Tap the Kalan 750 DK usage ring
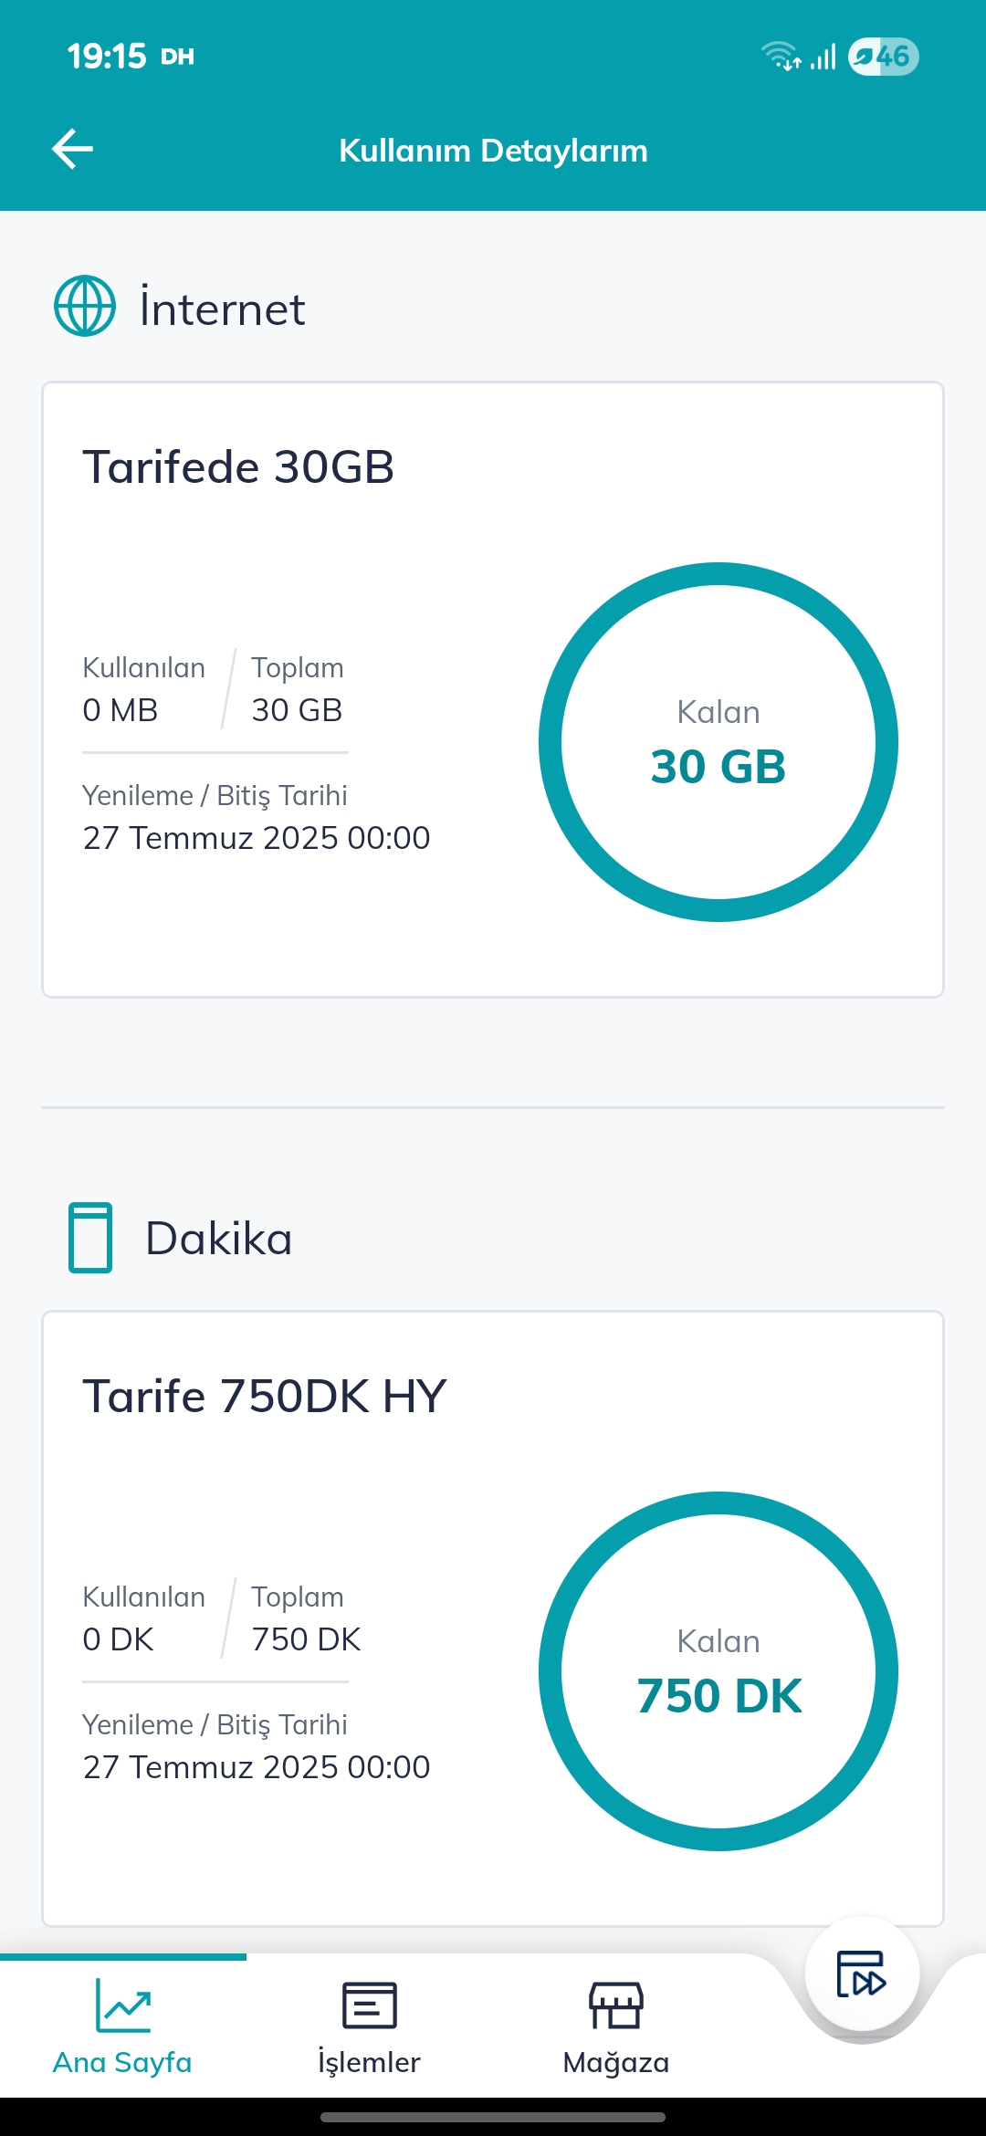 719,1671
